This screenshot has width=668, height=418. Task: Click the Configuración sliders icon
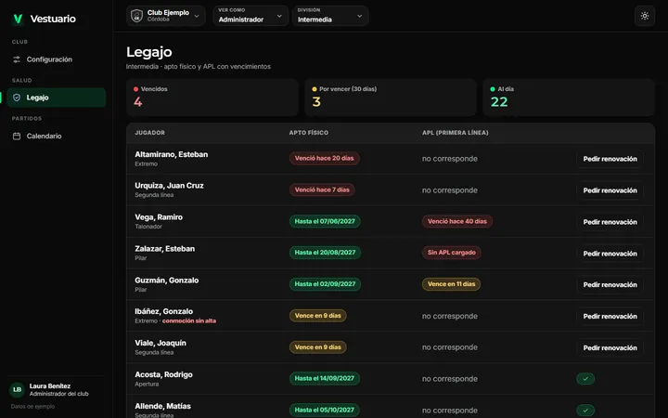17,59
